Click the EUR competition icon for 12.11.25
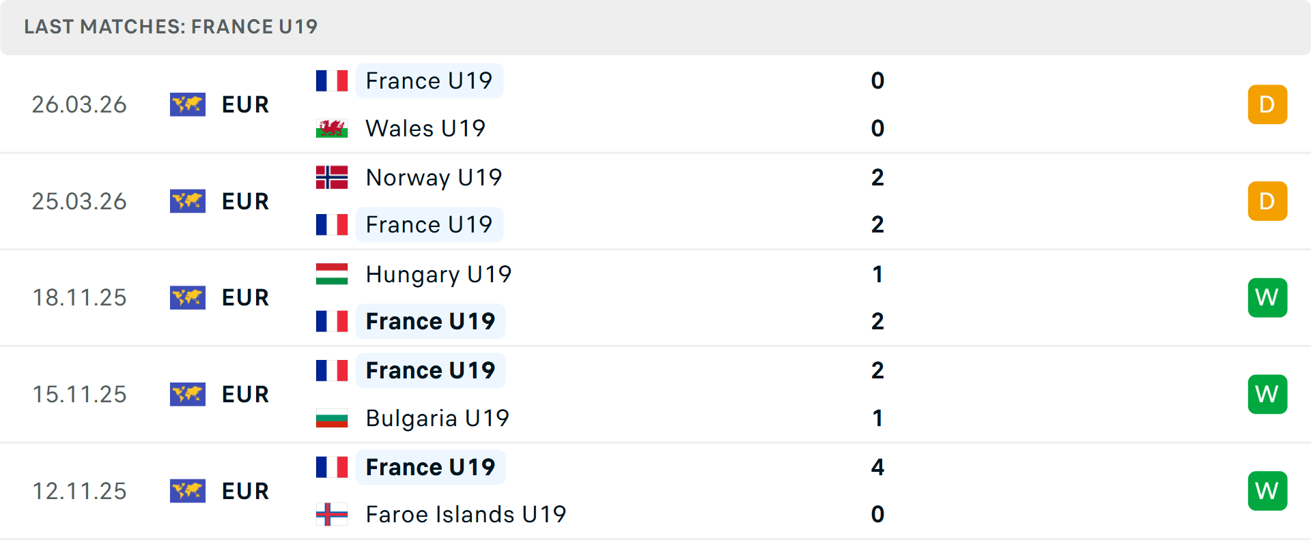Image resolution: width=1311 pixels, height=540 pixels. tap(188, 491)
